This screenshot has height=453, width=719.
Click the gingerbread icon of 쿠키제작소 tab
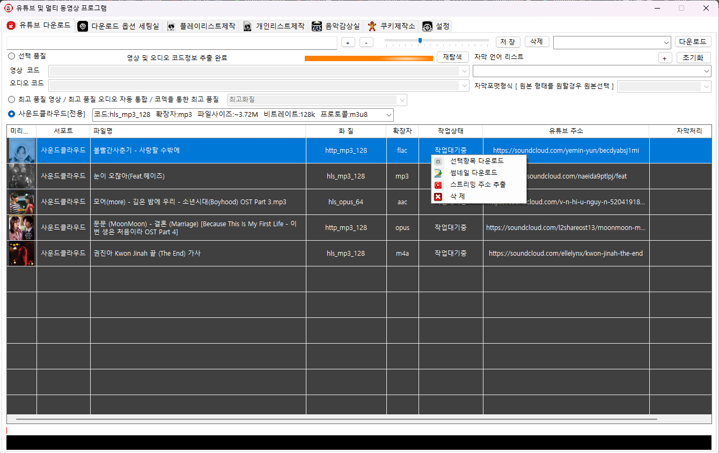click(x=371, y=26)
